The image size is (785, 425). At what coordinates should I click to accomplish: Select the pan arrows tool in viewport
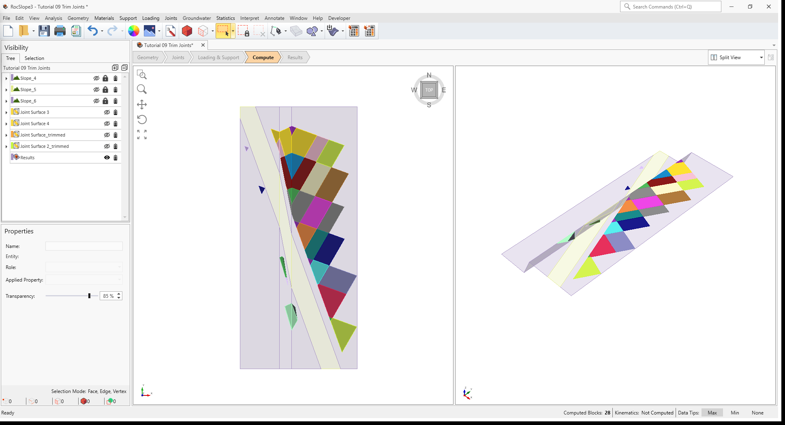(142, 105)
